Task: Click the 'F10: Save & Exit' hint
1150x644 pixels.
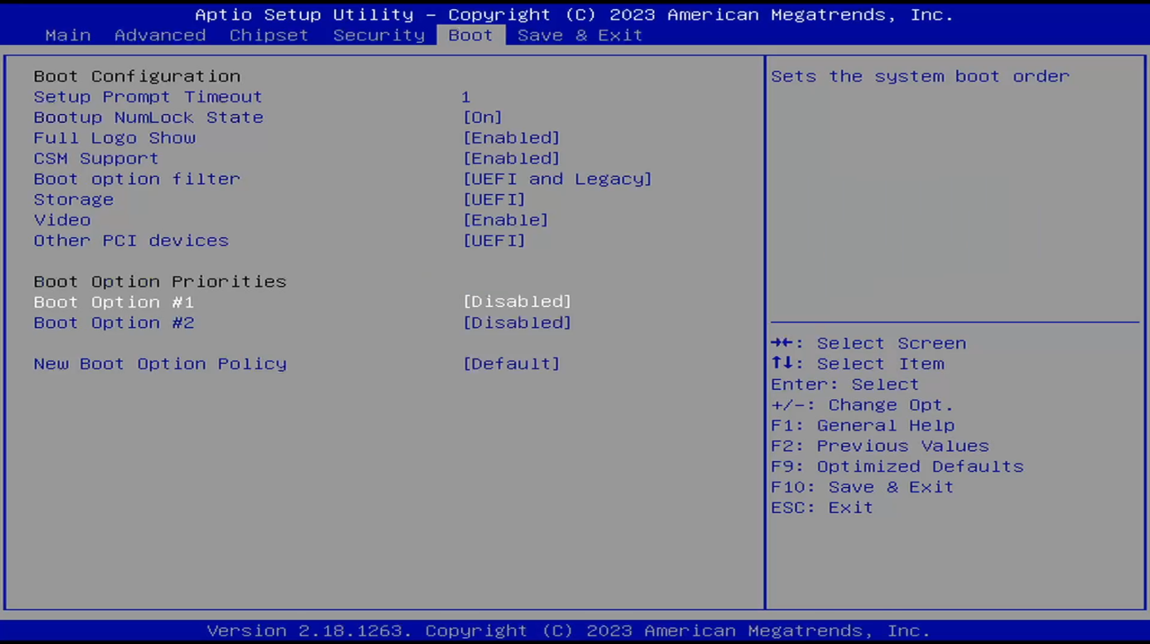Action: 862,488
